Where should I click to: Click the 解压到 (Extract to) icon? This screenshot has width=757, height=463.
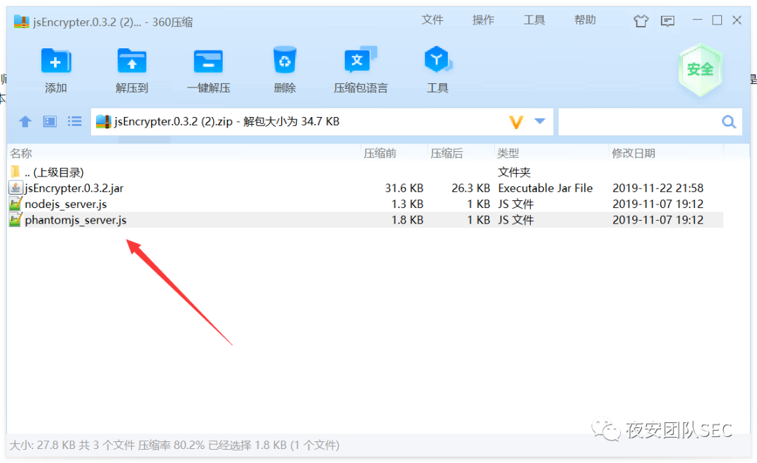(132, 61)
